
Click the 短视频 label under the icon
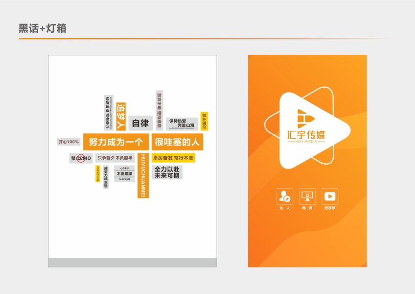[x=330, y=208]
